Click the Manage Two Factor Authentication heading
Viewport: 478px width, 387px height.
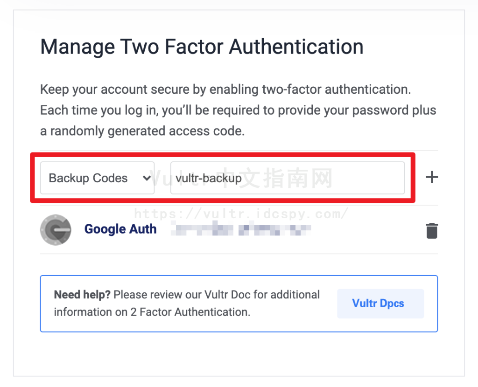202,47
